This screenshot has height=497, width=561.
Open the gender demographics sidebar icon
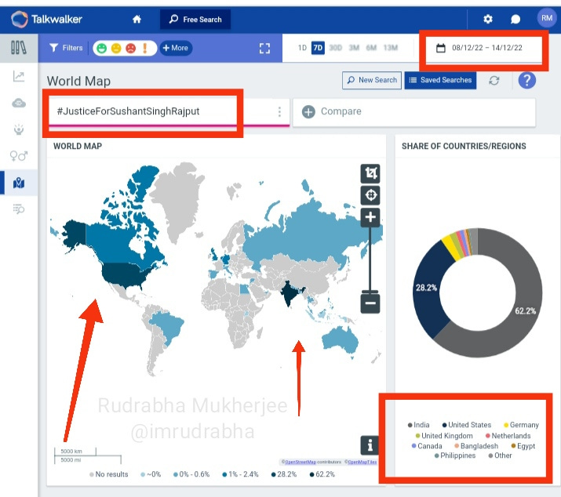[19, 156]
